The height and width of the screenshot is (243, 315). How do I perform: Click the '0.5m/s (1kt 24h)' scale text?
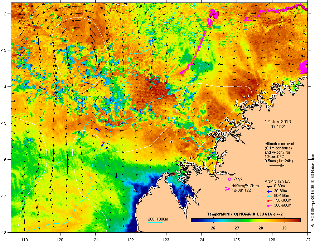pyautogui.click(x=278, y=161)
